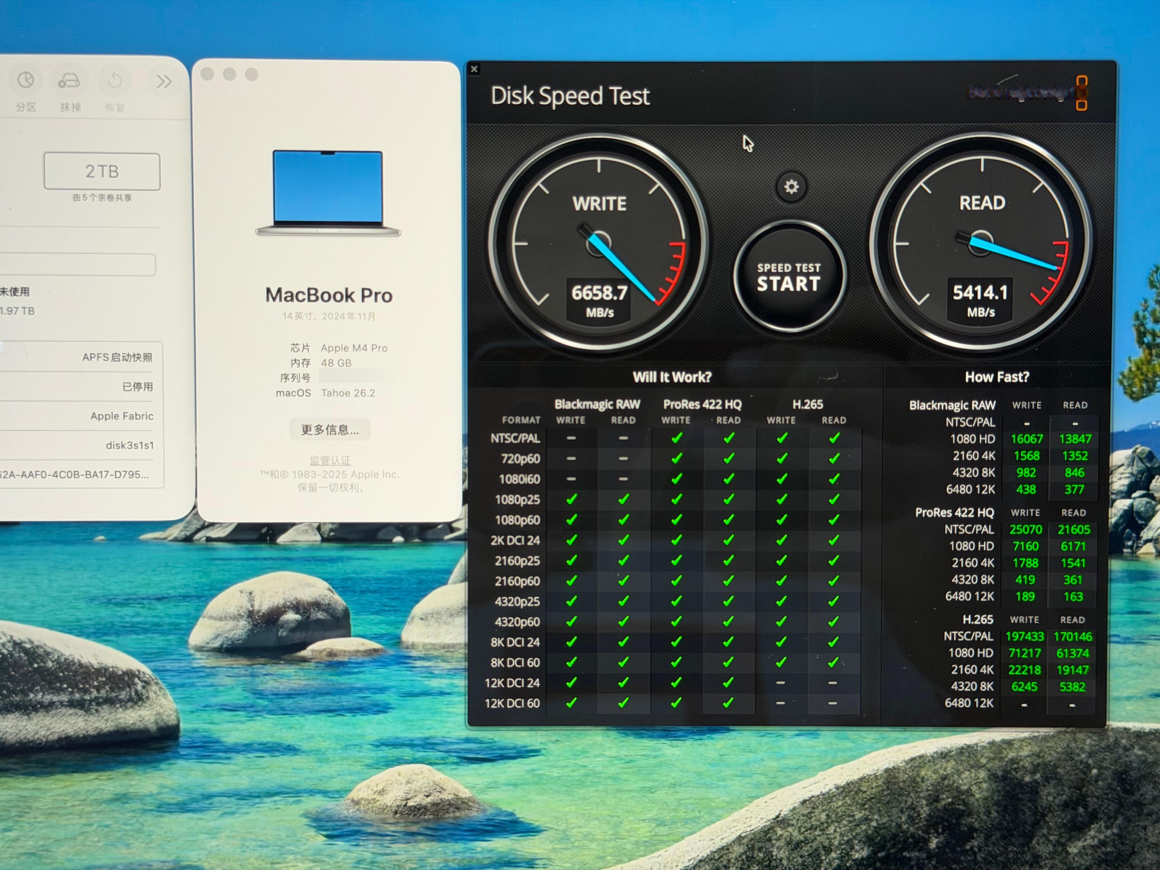Click the disk usage bar
This screenshot has width=1160, height=870.
click(78, 264)
